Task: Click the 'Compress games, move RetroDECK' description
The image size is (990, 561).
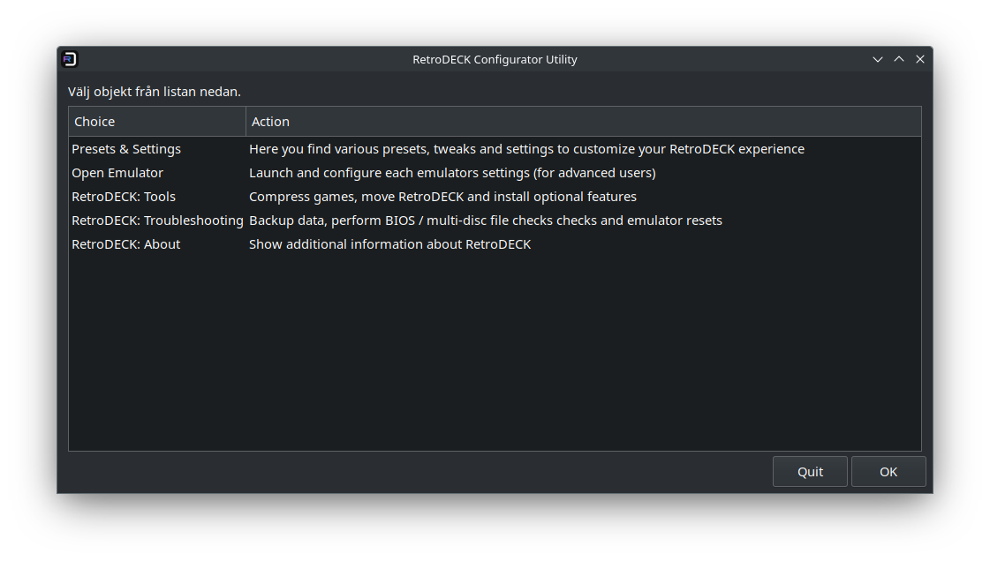Action: coord(442,197)
